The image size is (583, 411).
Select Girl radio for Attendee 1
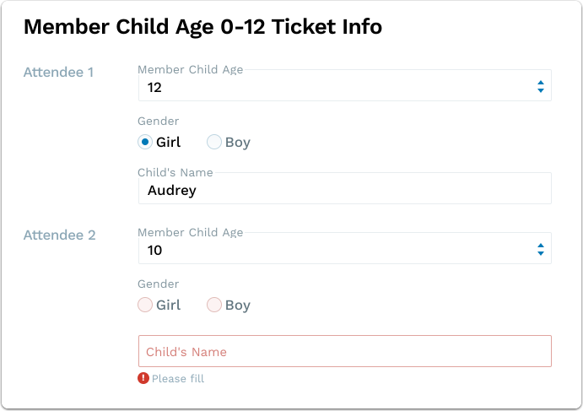145,142
